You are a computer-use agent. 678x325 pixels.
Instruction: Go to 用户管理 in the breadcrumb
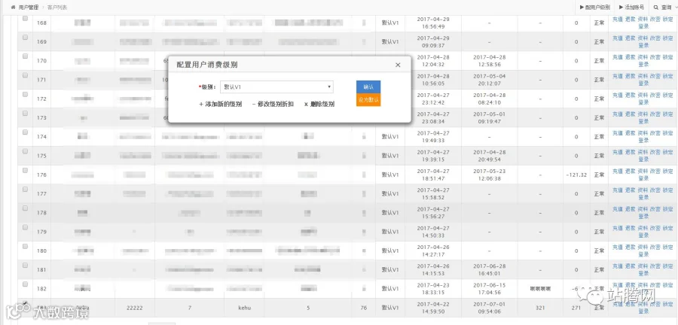click(29, 8)
